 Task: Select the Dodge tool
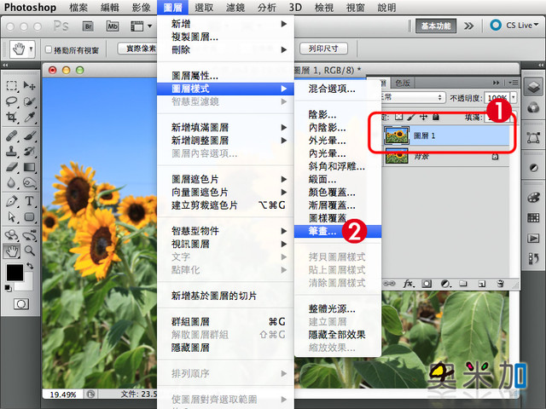(x=29, y=183)
